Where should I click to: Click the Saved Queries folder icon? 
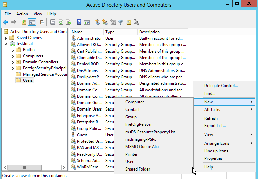tap(12, 38)
